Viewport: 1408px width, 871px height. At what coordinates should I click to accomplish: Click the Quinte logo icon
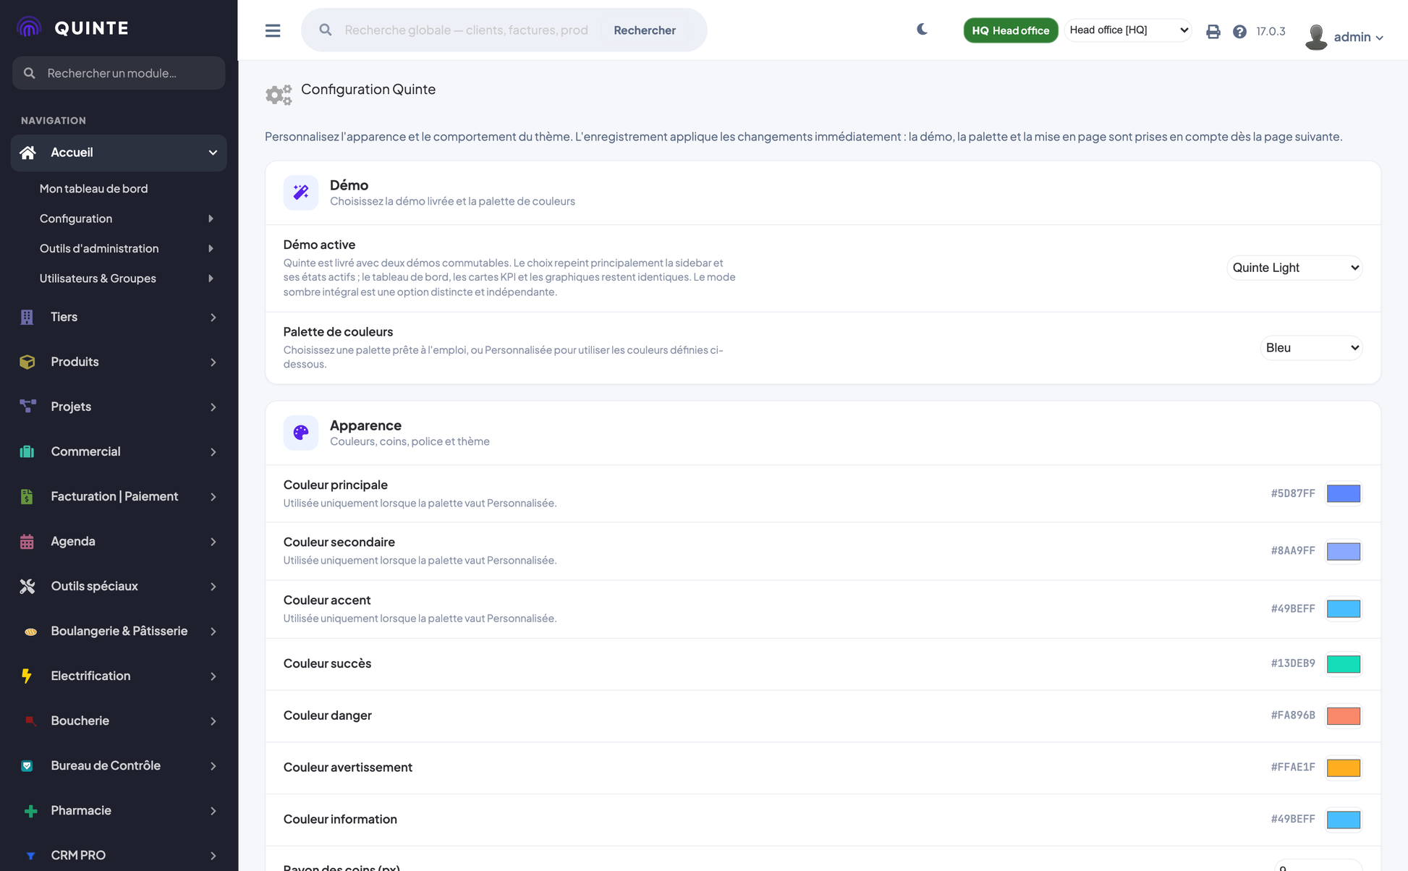click(29, 27)
